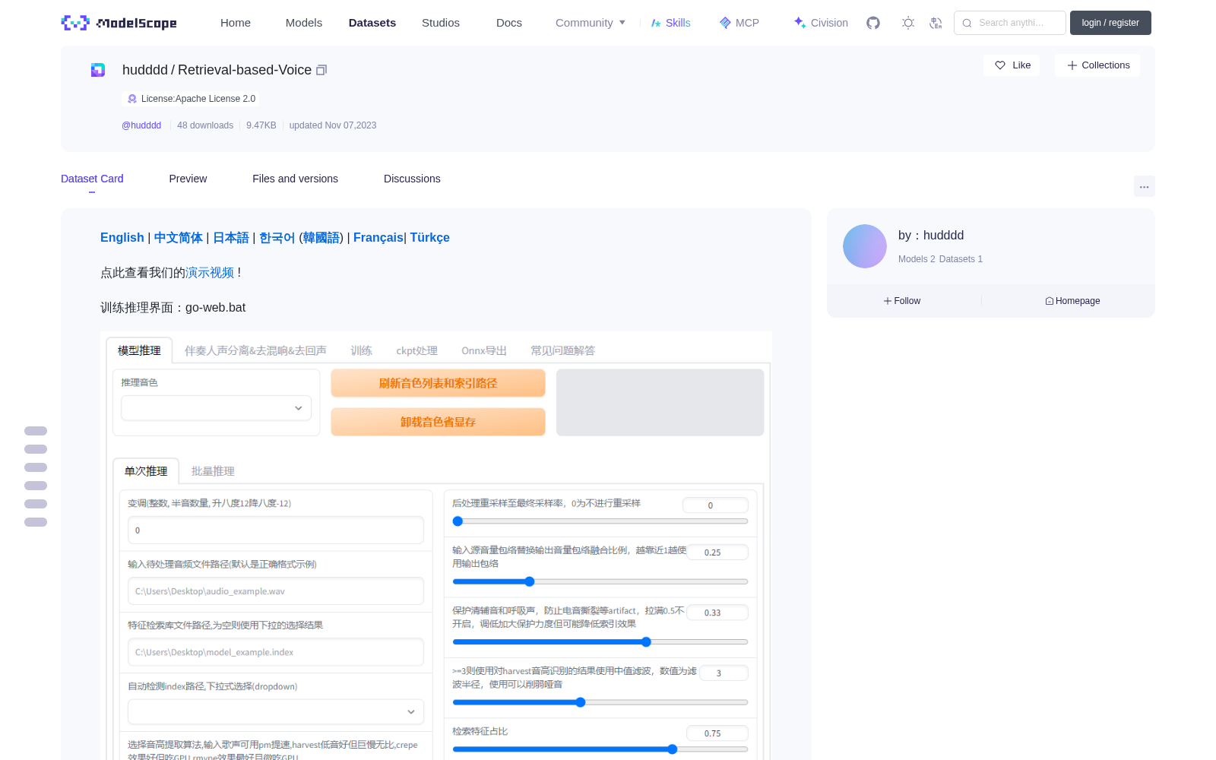Open the Français README link
The image size is (1216, 760).
378,238
